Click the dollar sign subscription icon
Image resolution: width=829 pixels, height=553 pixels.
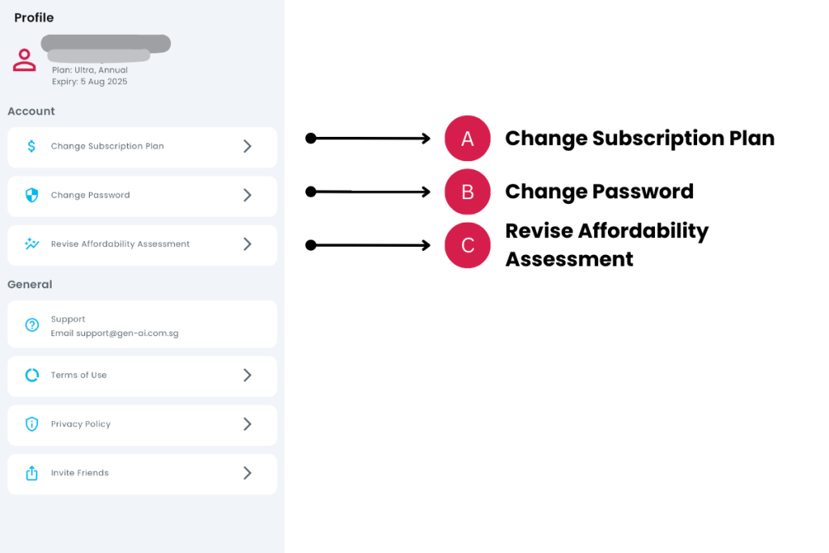coord(32,147)
